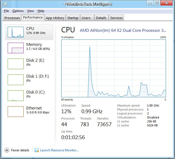The image size is (175, 159).
Task: Click the Resource Monitor icon
Action: click(37, 150)
